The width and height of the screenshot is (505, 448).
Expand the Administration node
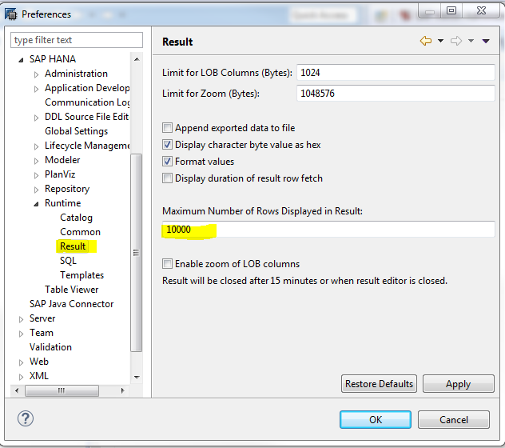(37, 74)
